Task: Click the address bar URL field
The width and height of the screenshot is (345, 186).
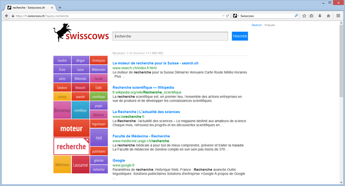Action: tap(117, 16)
